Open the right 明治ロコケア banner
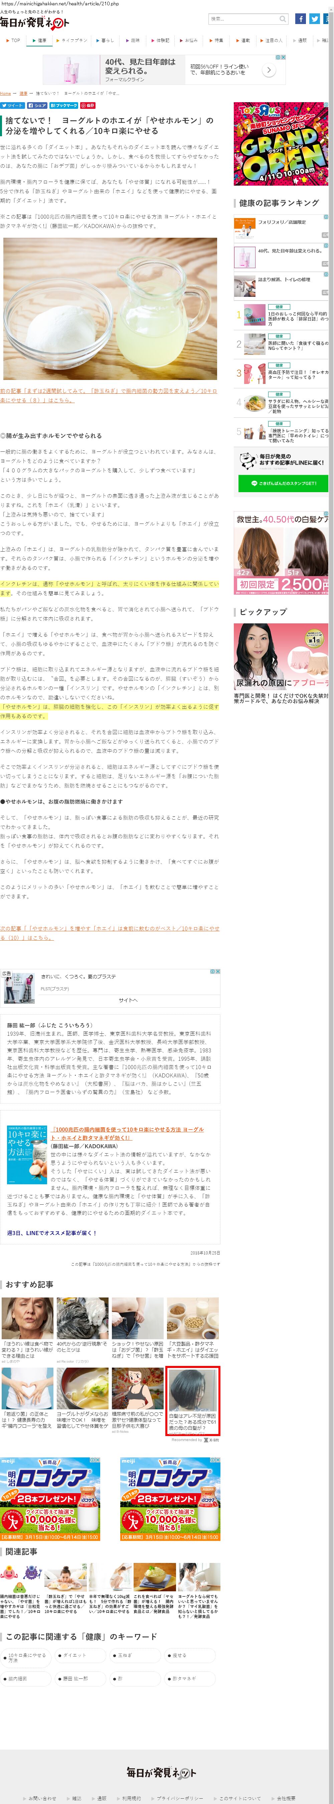Viewport: 334px width, 1804px height. tap(170, 1499)
